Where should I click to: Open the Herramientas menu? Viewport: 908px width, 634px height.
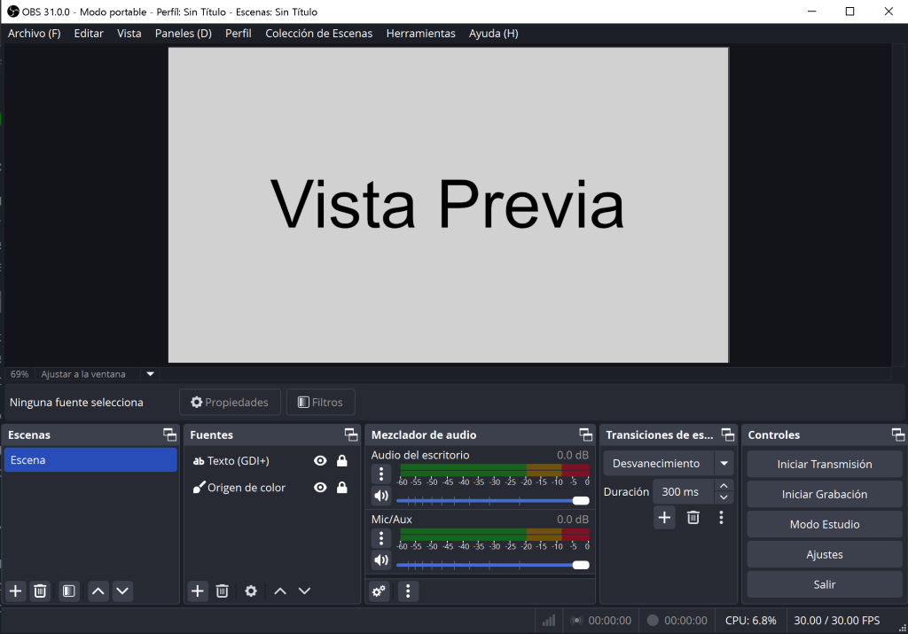(x=420, y=33)
